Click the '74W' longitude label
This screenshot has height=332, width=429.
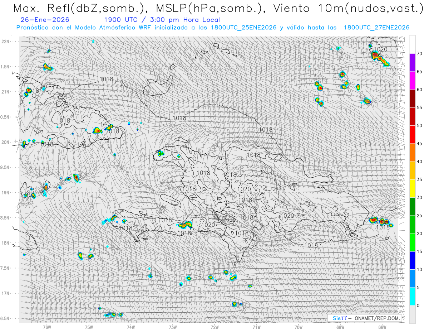131,327
